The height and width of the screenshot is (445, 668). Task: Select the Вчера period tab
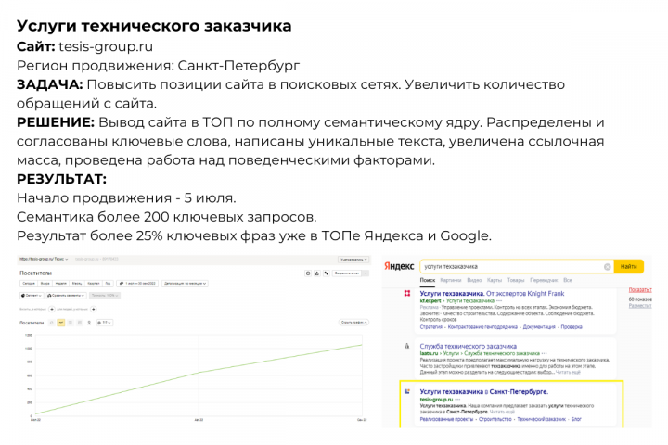[x=45, y=283]
